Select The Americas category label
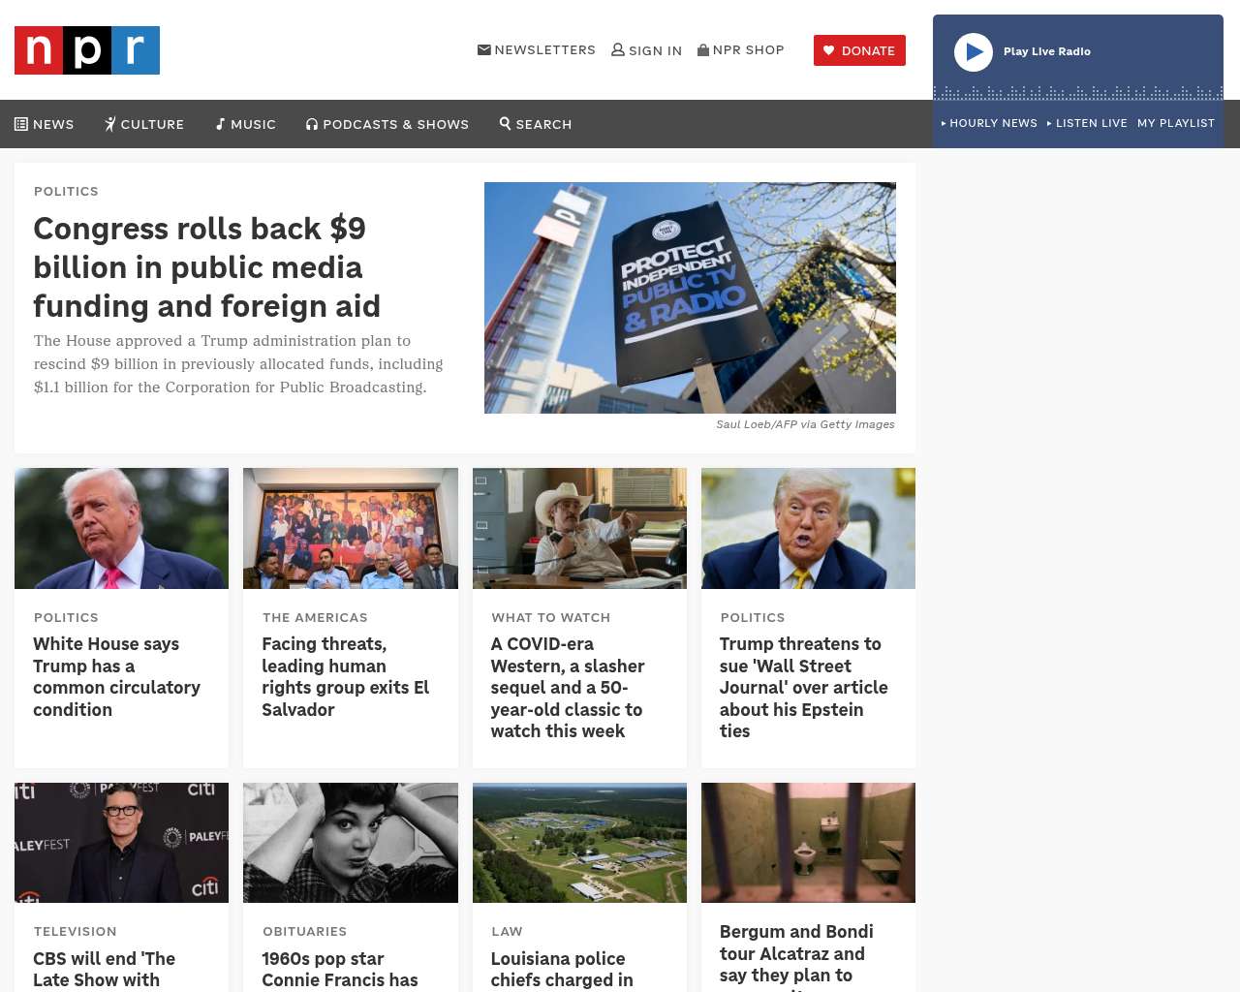This screenshot has height=992, width=1240. click(x=315, y=617)
